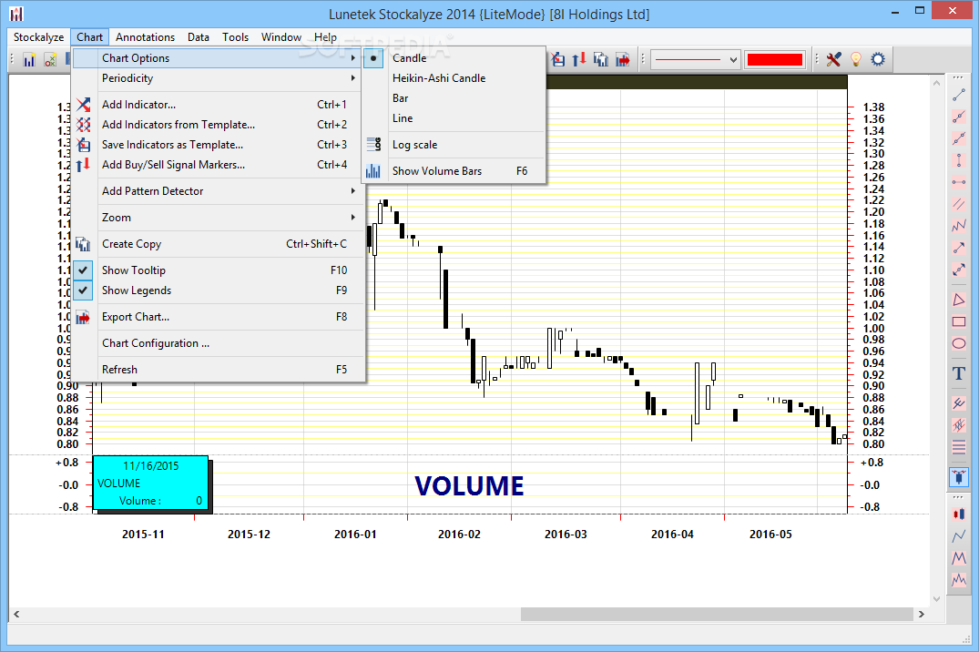Select the Fibonacci horizontal lines tool
979x652 pixels.
pyautogui.click(x=958, y=447)
